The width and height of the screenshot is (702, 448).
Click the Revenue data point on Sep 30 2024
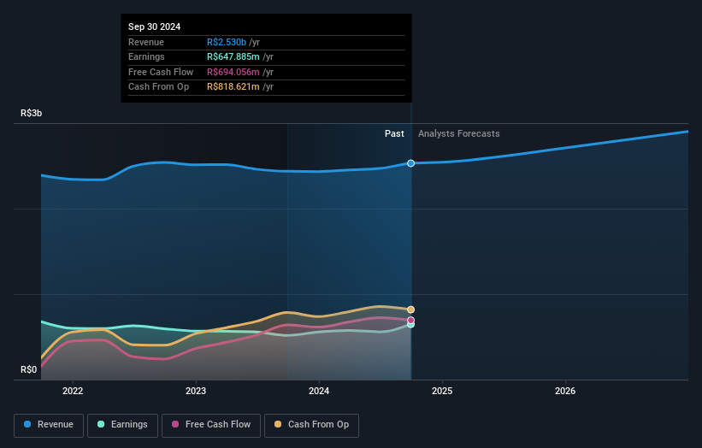pos(410,163)
